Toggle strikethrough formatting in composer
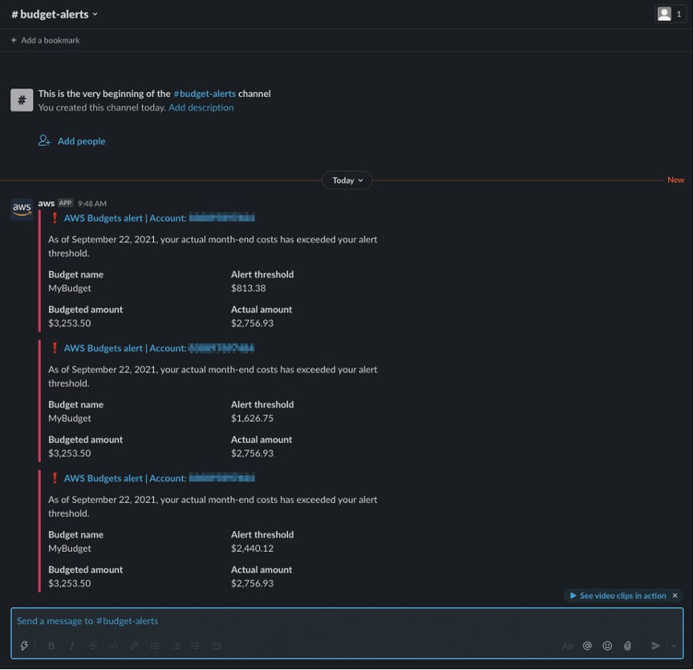The height and width of the screenshot is (670, 694). pyautogui.click(x=92, y=646)
